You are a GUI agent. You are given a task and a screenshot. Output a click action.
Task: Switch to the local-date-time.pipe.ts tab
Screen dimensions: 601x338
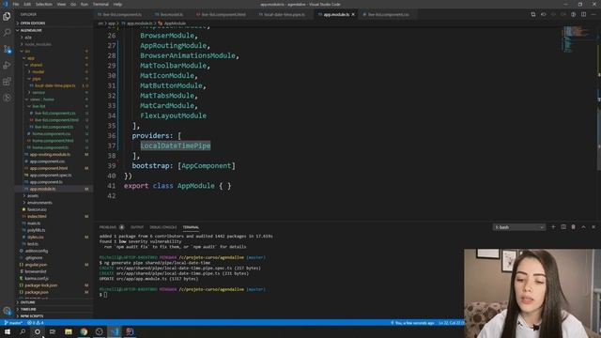[x=282, y=15]
